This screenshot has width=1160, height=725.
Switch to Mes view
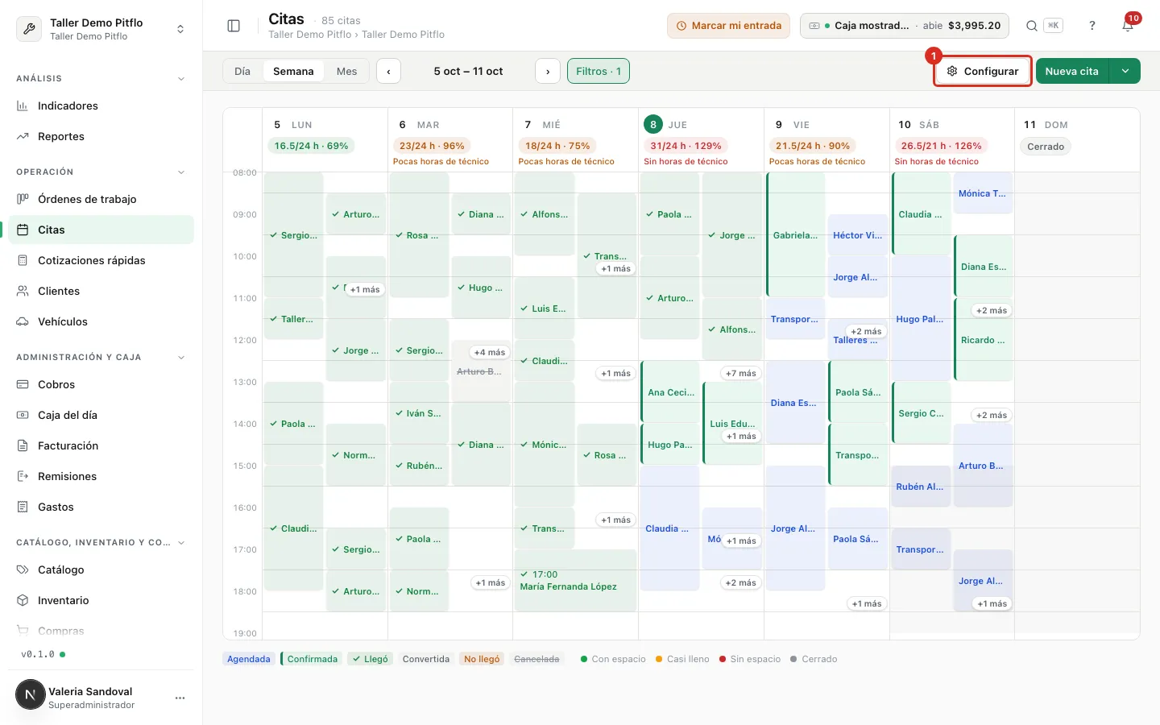[347, 71]
